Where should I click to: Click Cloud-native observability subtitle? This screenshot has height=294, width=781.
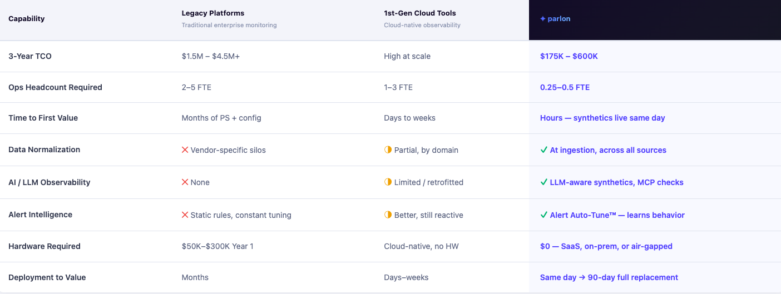[422, 25]
